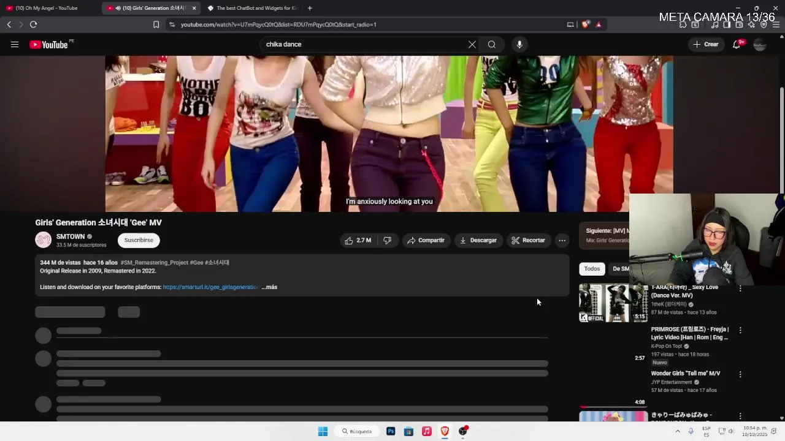Open OBS Studio from the taskbar

(463, 431)
